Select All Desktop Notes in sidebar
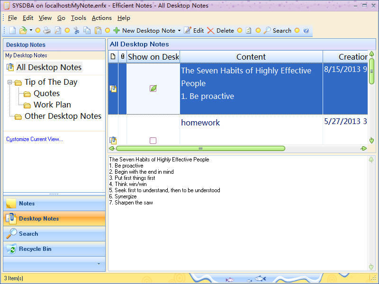 (49, 67)
